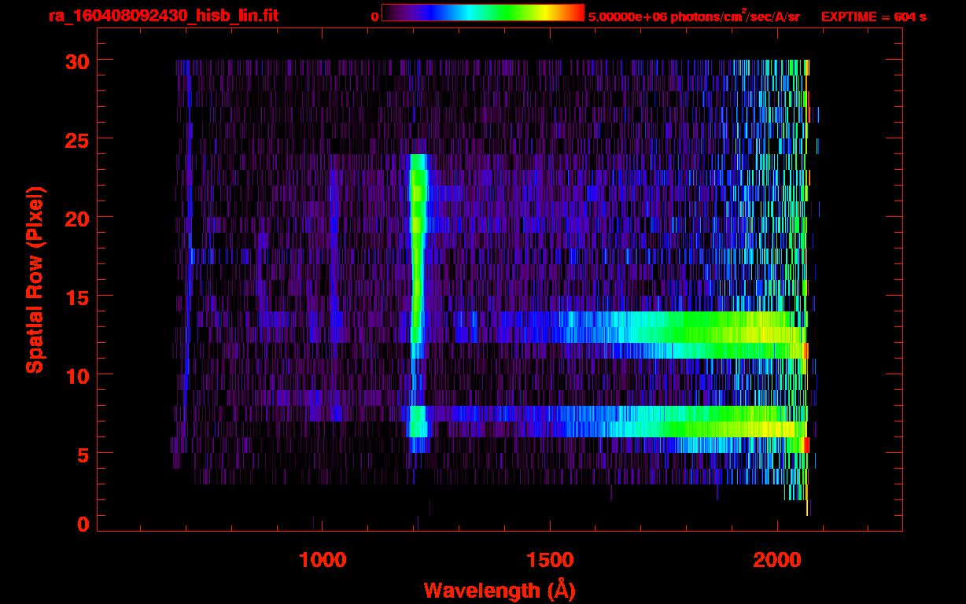Select the EXPTIME = 604 s text
Image resolution: width=966 pixels, height=604 pixels.
(x=873, y=17)
